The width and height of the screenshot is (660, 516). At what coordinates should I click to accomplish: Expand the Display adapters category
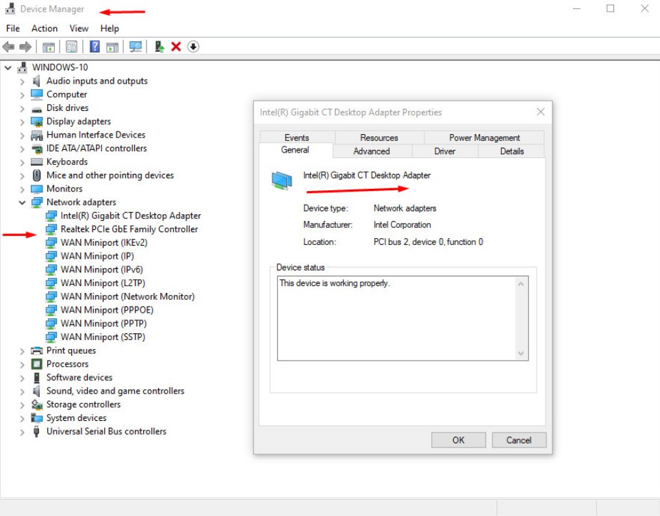(22, 122)
